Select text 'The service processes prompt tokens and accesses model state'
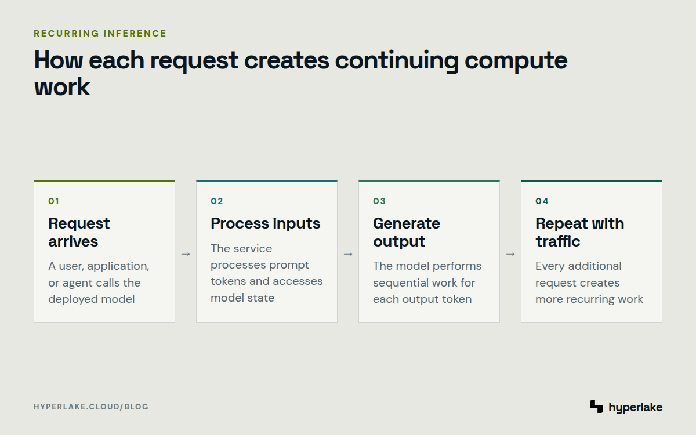 click(267, 273)
